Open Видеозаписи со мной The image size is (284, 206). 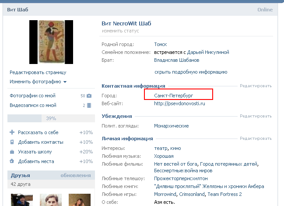33,105
